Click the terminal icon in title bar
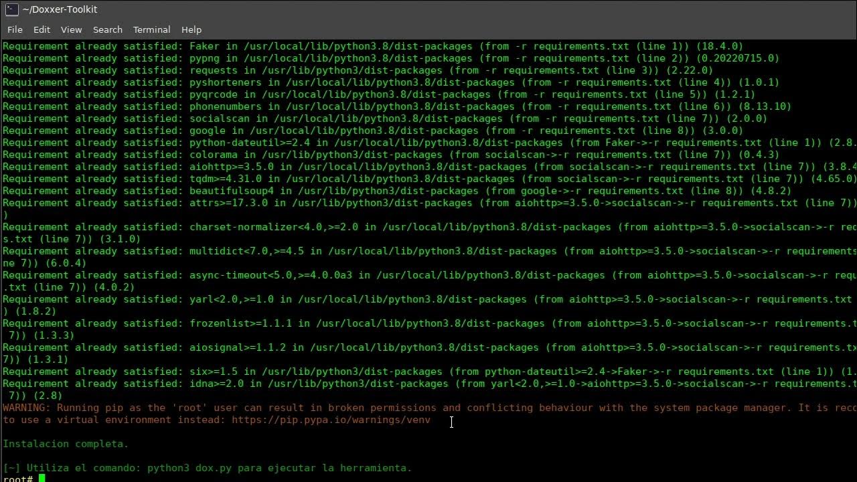Screen dimensions: 857x482 pos(11,9)
